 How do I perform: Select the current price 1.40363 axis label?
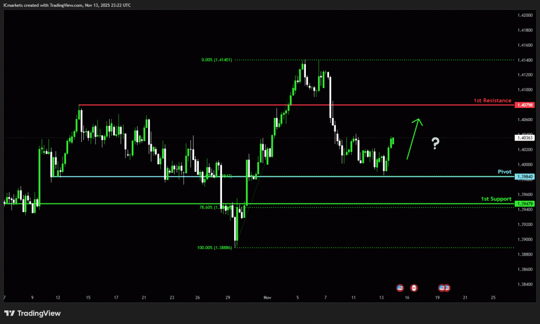[x=526, y=138]
